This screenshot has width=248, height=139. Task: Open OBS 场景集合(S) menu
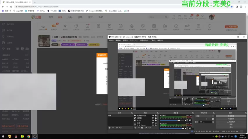(144, 40)
